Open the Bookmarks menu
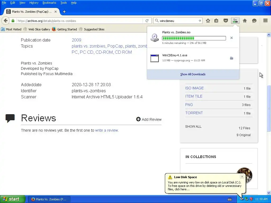This screenshot has width=271, height=203. pos(49,3)
